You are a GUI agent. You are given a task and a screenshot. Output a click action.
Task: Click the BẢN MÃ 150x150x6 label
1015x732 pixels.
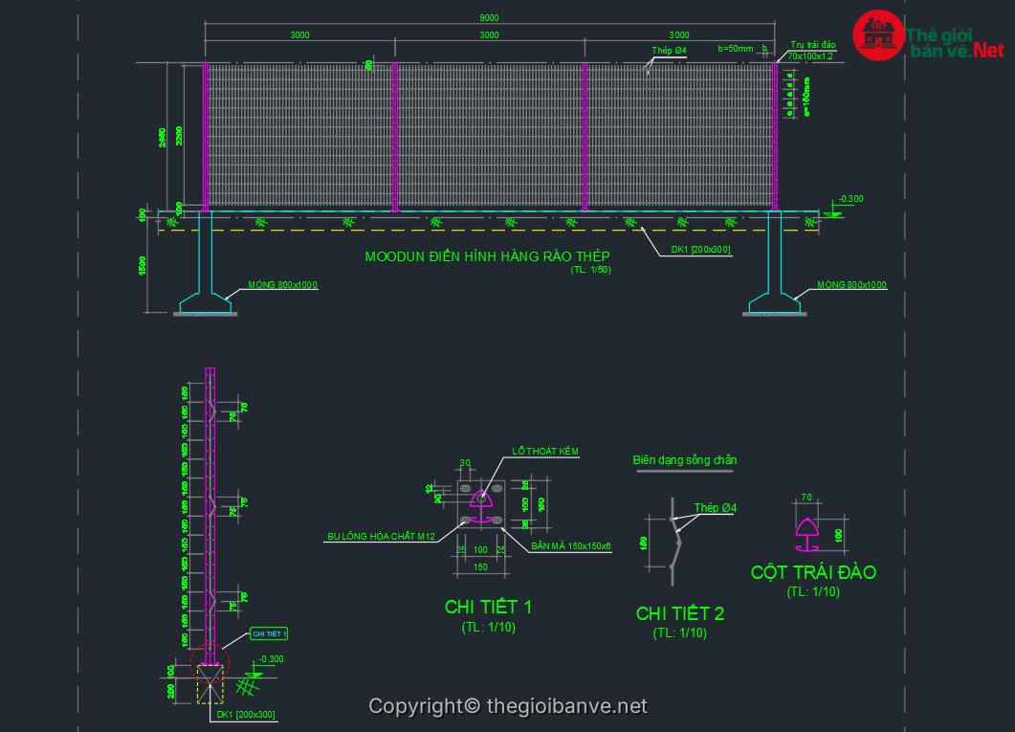[x=570, y=545]
